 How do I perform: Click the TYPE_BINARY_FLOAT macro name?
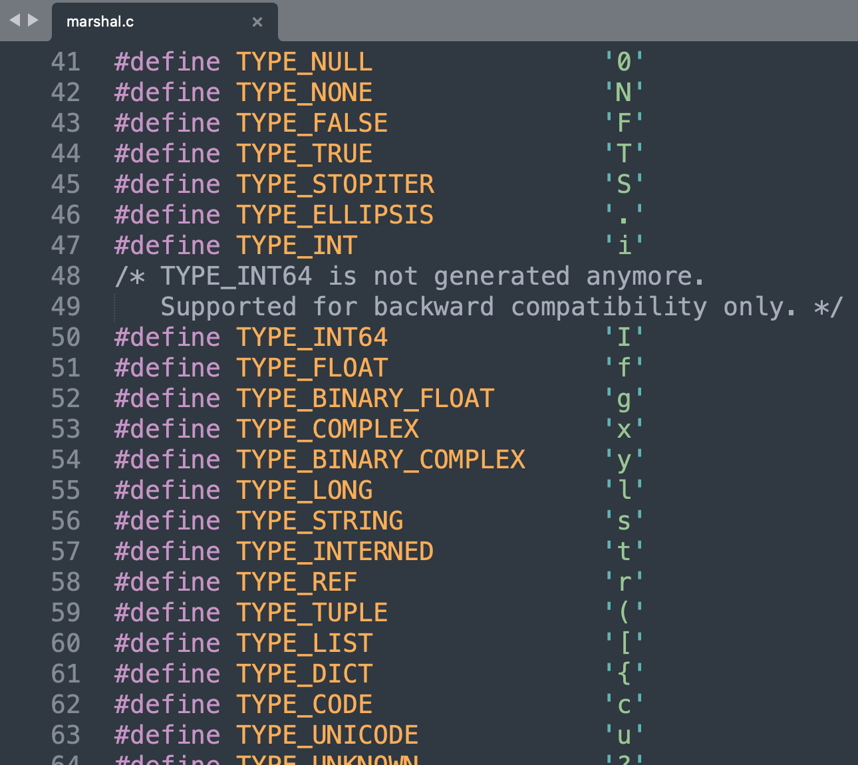[x=365, y=398]
